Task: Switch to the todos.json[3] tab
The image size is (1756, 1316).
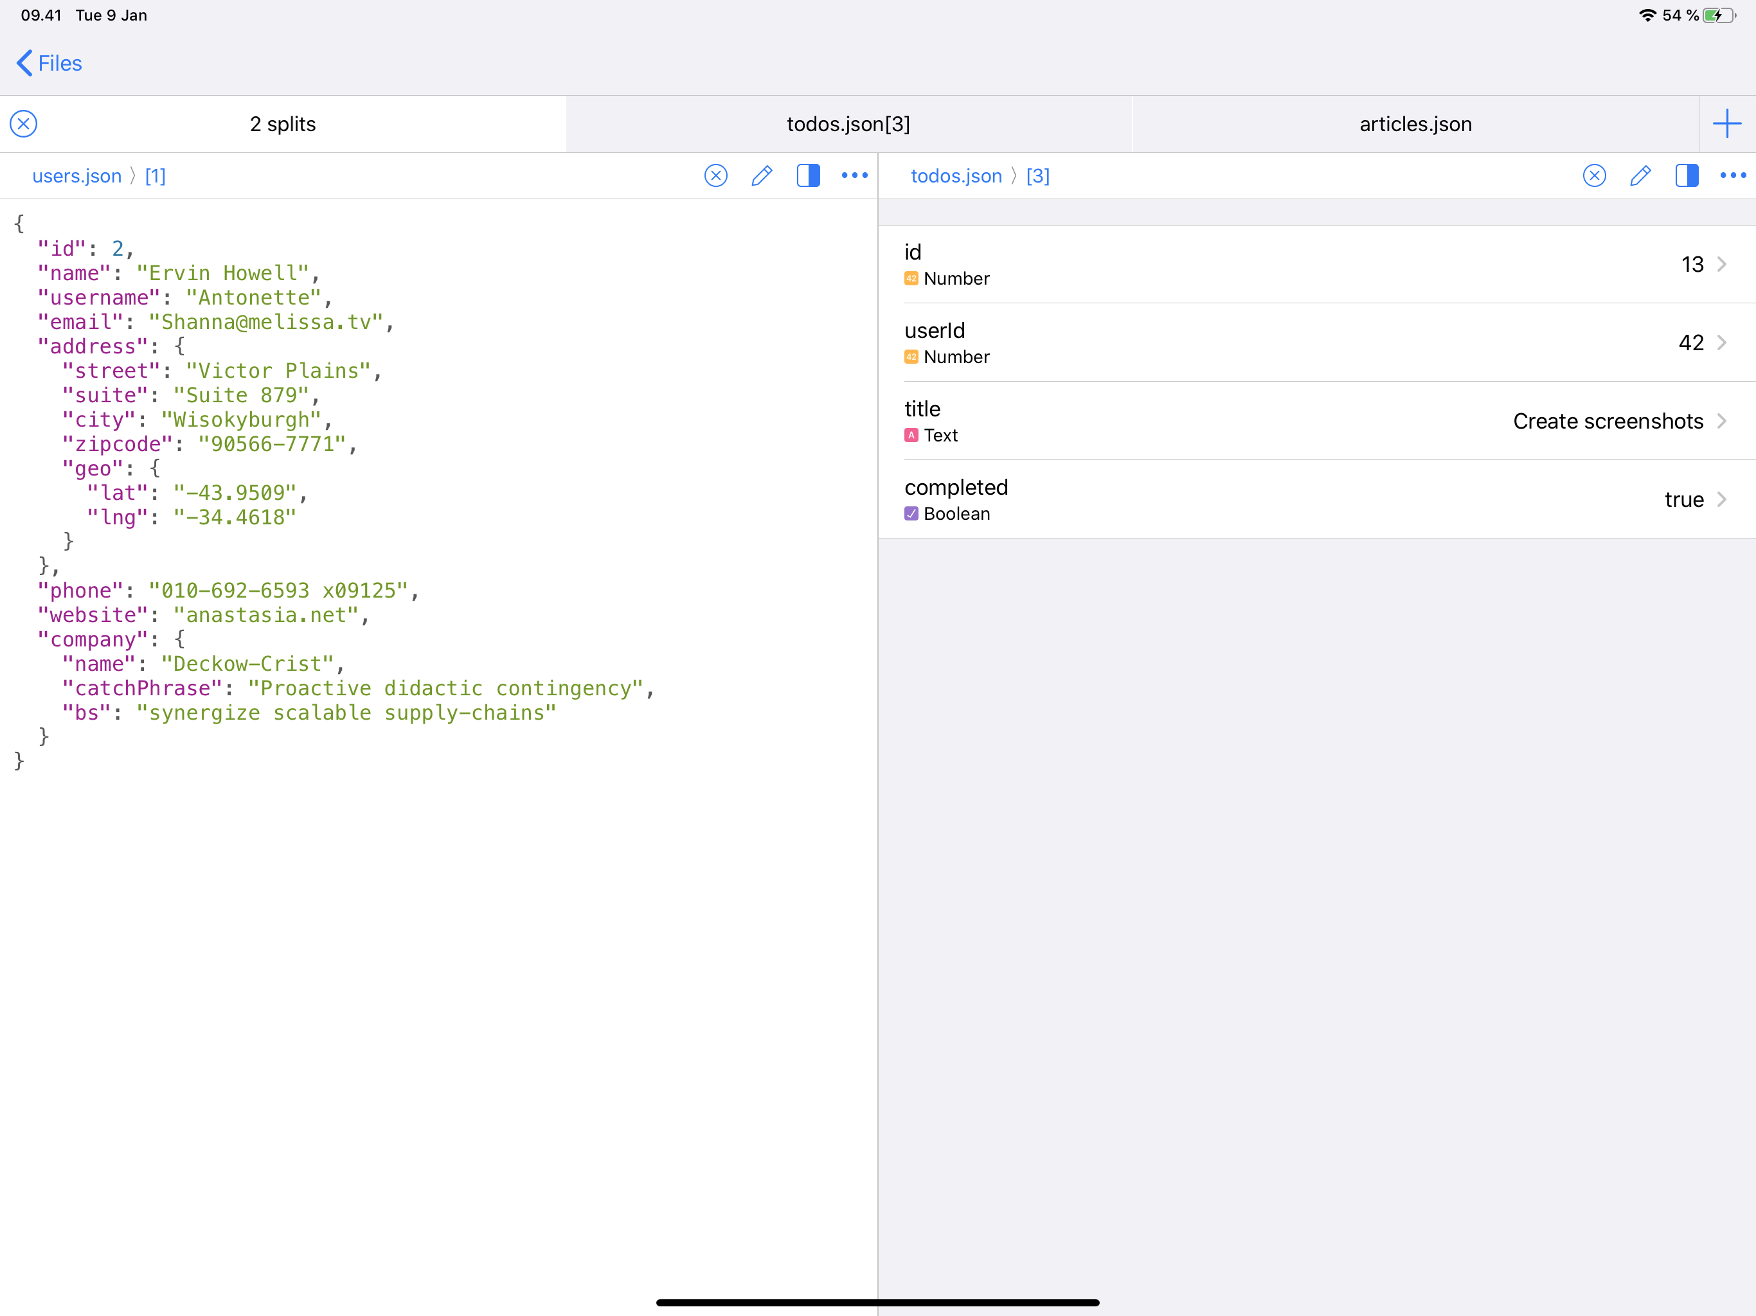Action: point(848,124)
